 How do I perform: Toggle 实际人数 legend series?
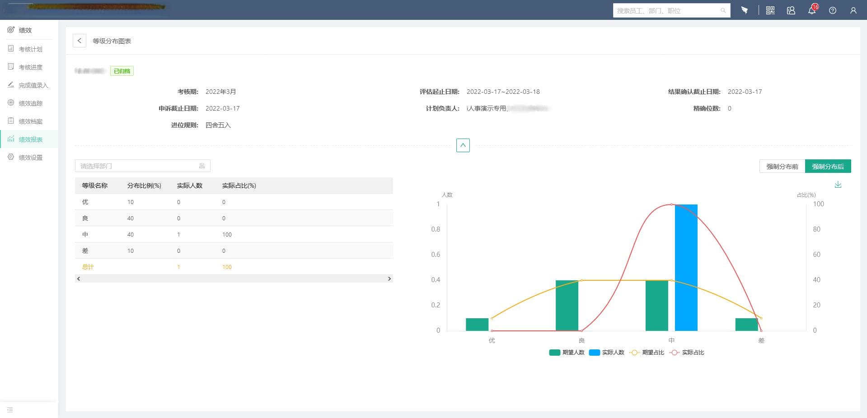[x=606, y=353]
